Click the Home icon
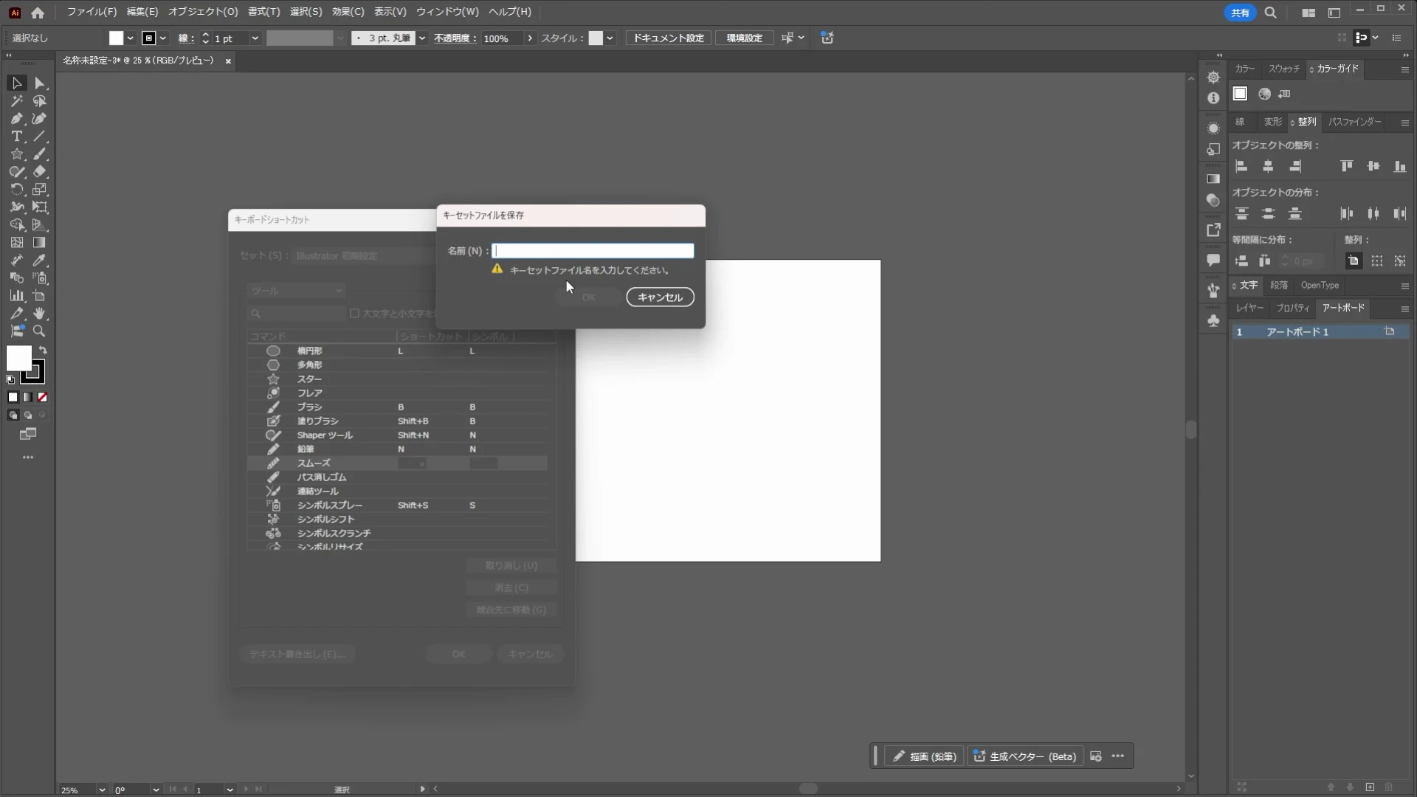 coord(38,13)
